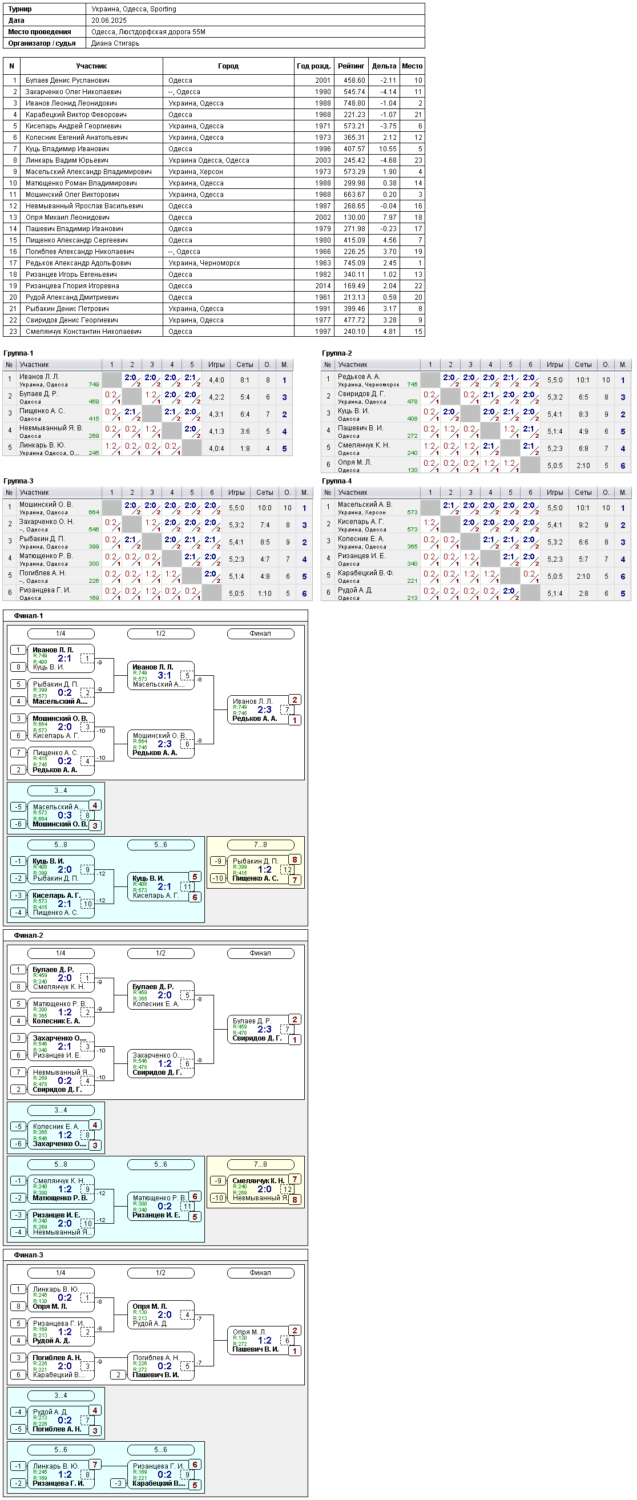Select participant 'Киселарь Андрей Георгиевич'
This screenshot has width=637, height=1500.
74,126
